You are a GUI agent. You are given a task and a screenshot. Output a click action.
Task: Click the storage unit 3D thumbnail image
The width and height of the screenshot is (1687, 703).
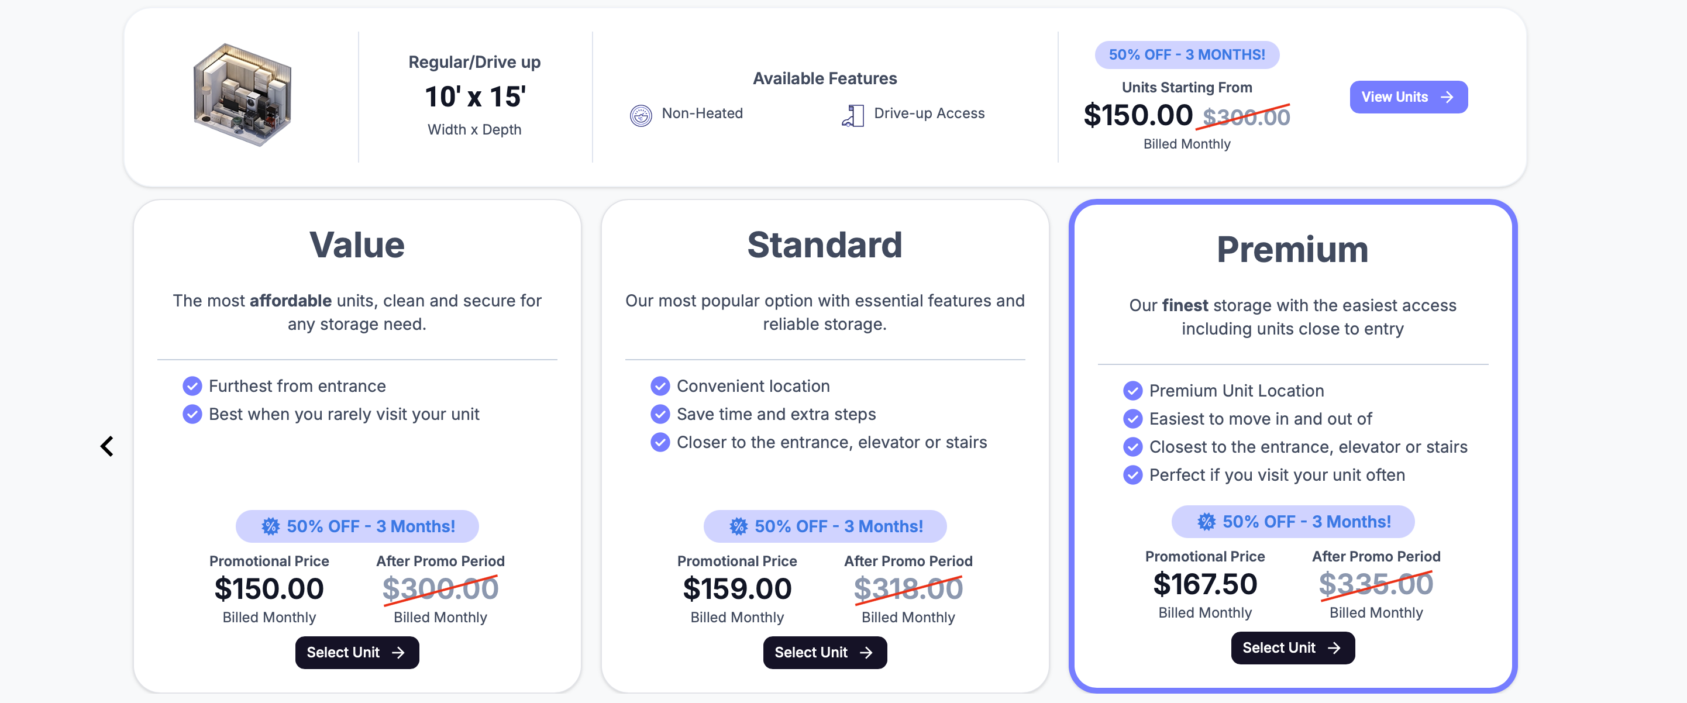pos(242,95)
